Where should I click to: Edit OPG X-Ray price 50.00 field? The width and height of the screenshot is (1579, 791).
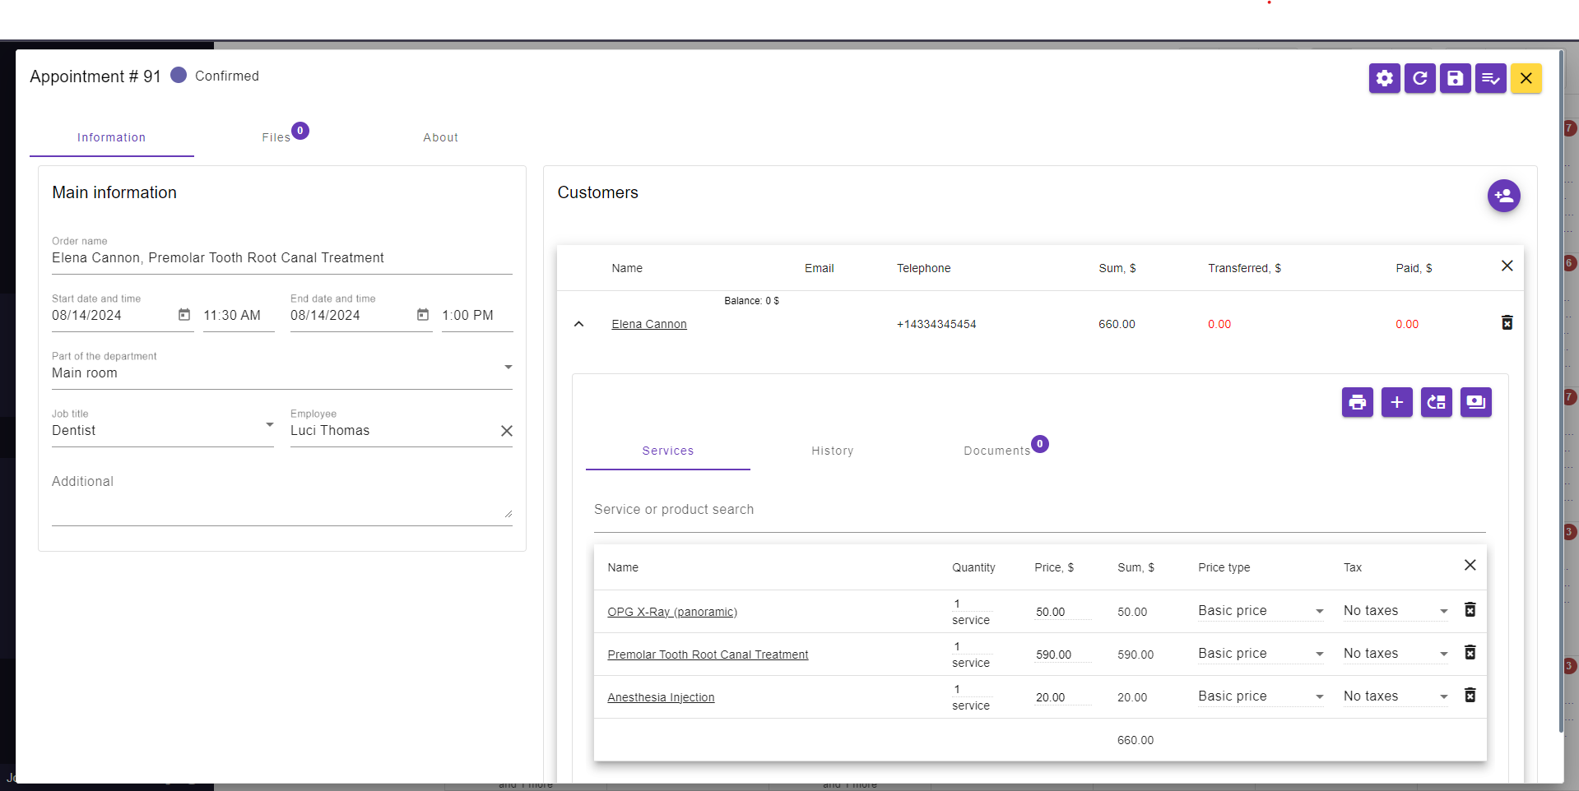pyautogui.click(x=1063, y=612)
